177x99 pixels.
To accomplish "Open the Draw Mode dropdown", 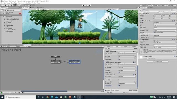I will 165,27.
